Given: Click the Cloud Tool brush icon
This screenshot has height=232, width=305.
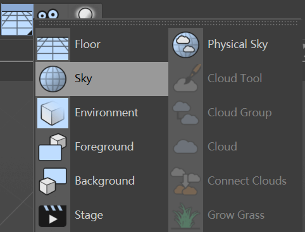Looking at the screenshot, I should coord(187,78).
